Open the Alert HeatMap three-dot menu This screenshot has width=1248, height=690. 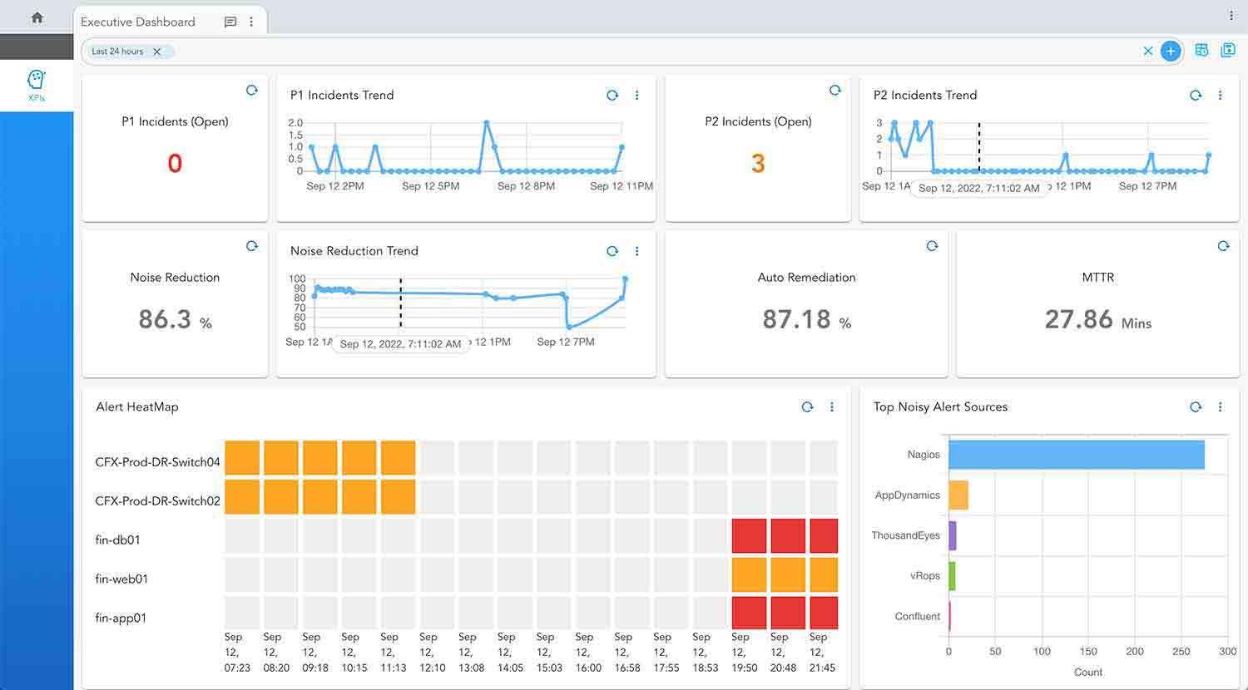832,407
